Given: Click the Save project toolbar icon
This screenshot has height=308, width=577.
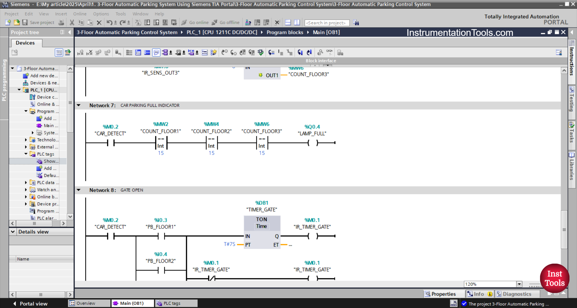Looking at the screenshot, I should [x=25, y=22].
